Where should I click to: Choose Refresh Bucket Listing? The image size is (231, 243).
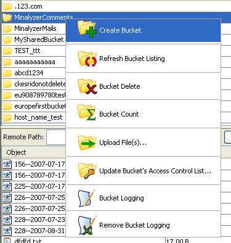click(144, 59)
